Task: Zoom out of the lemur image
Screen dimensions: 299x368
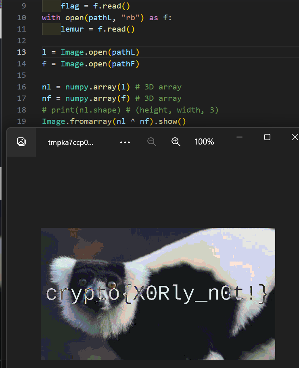Action: [x=152, y=142]
